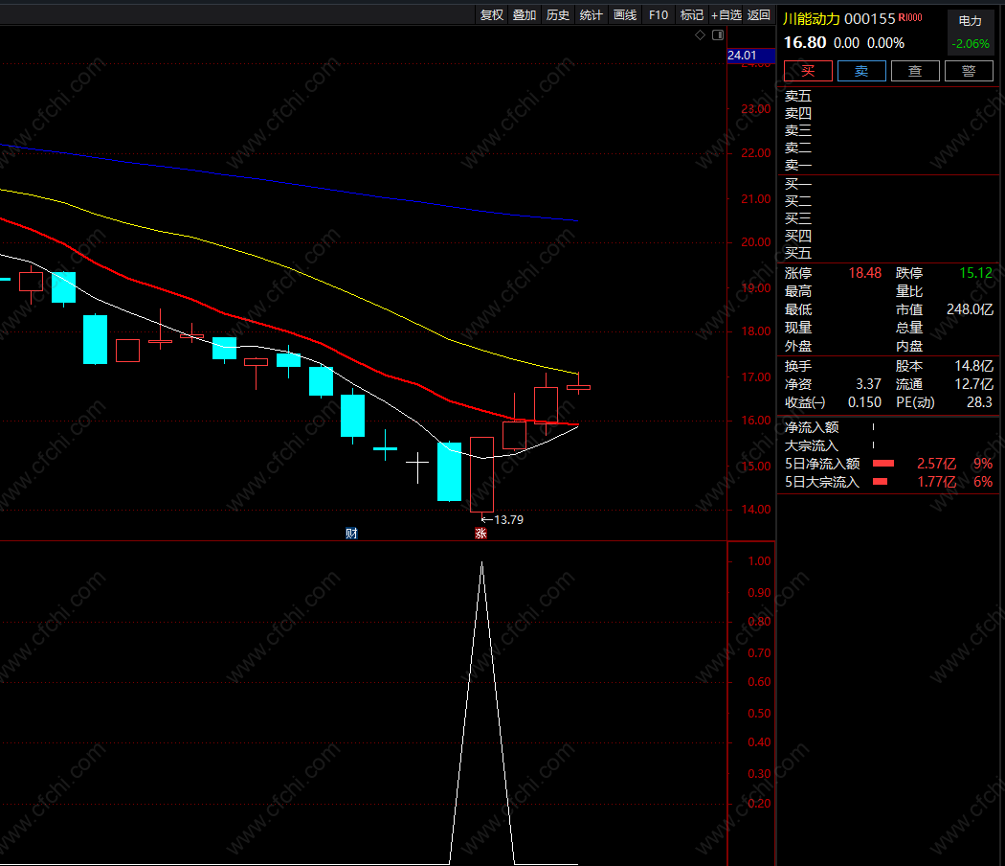Click the 1.77亿 block inflow value
The width and height of the screenshot is (1005, 866).
[936, 482]
